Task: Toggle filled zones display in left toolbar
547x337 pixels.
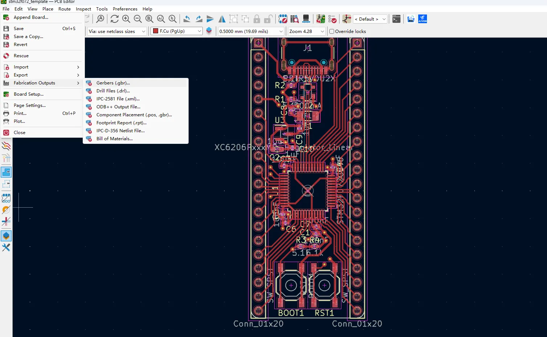Action: (6, 172)
